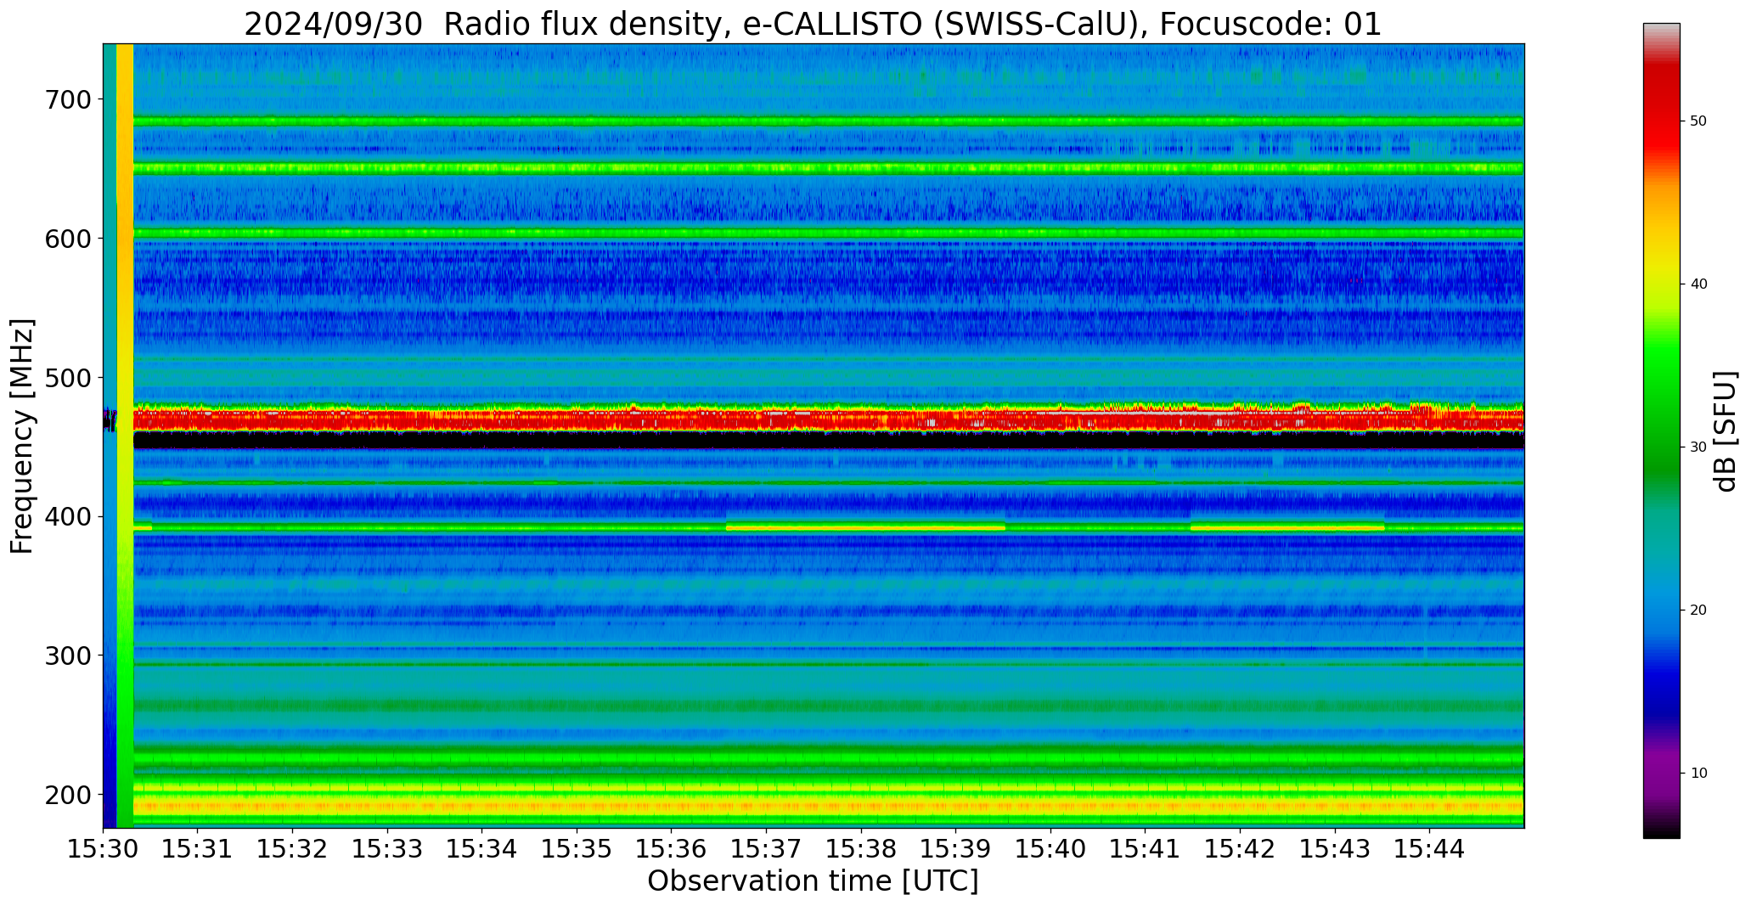Click the 15:43 time tick label
The width and height of the screenshot is (1751, 906).
1335,848
